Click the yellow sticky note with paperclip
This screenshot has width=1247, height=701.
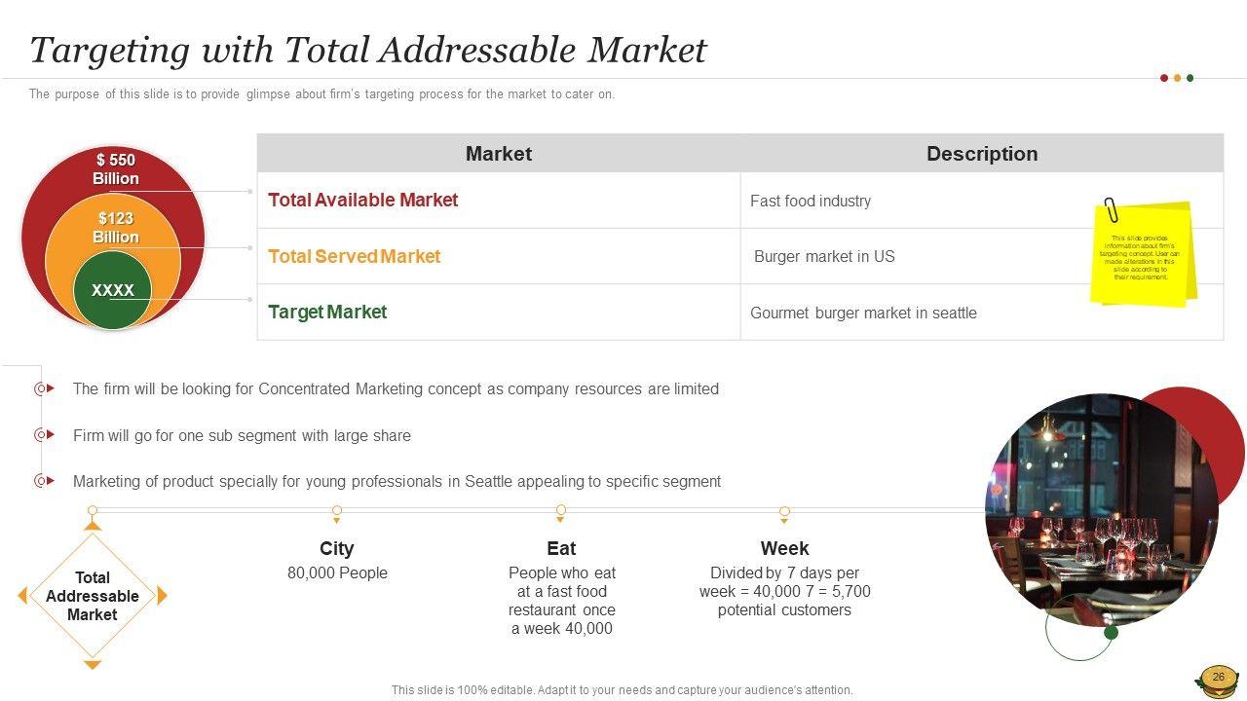pos(1142,254)
